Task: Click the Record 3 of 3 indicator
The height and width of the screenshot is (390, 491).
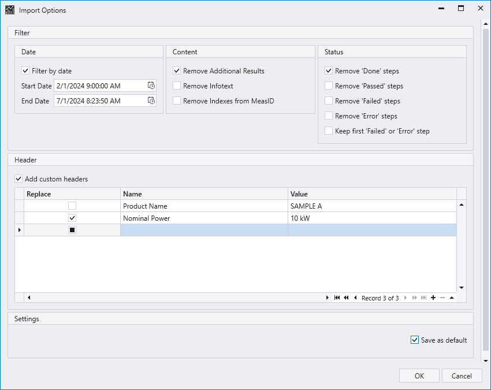Action: [x=380, y=298]
